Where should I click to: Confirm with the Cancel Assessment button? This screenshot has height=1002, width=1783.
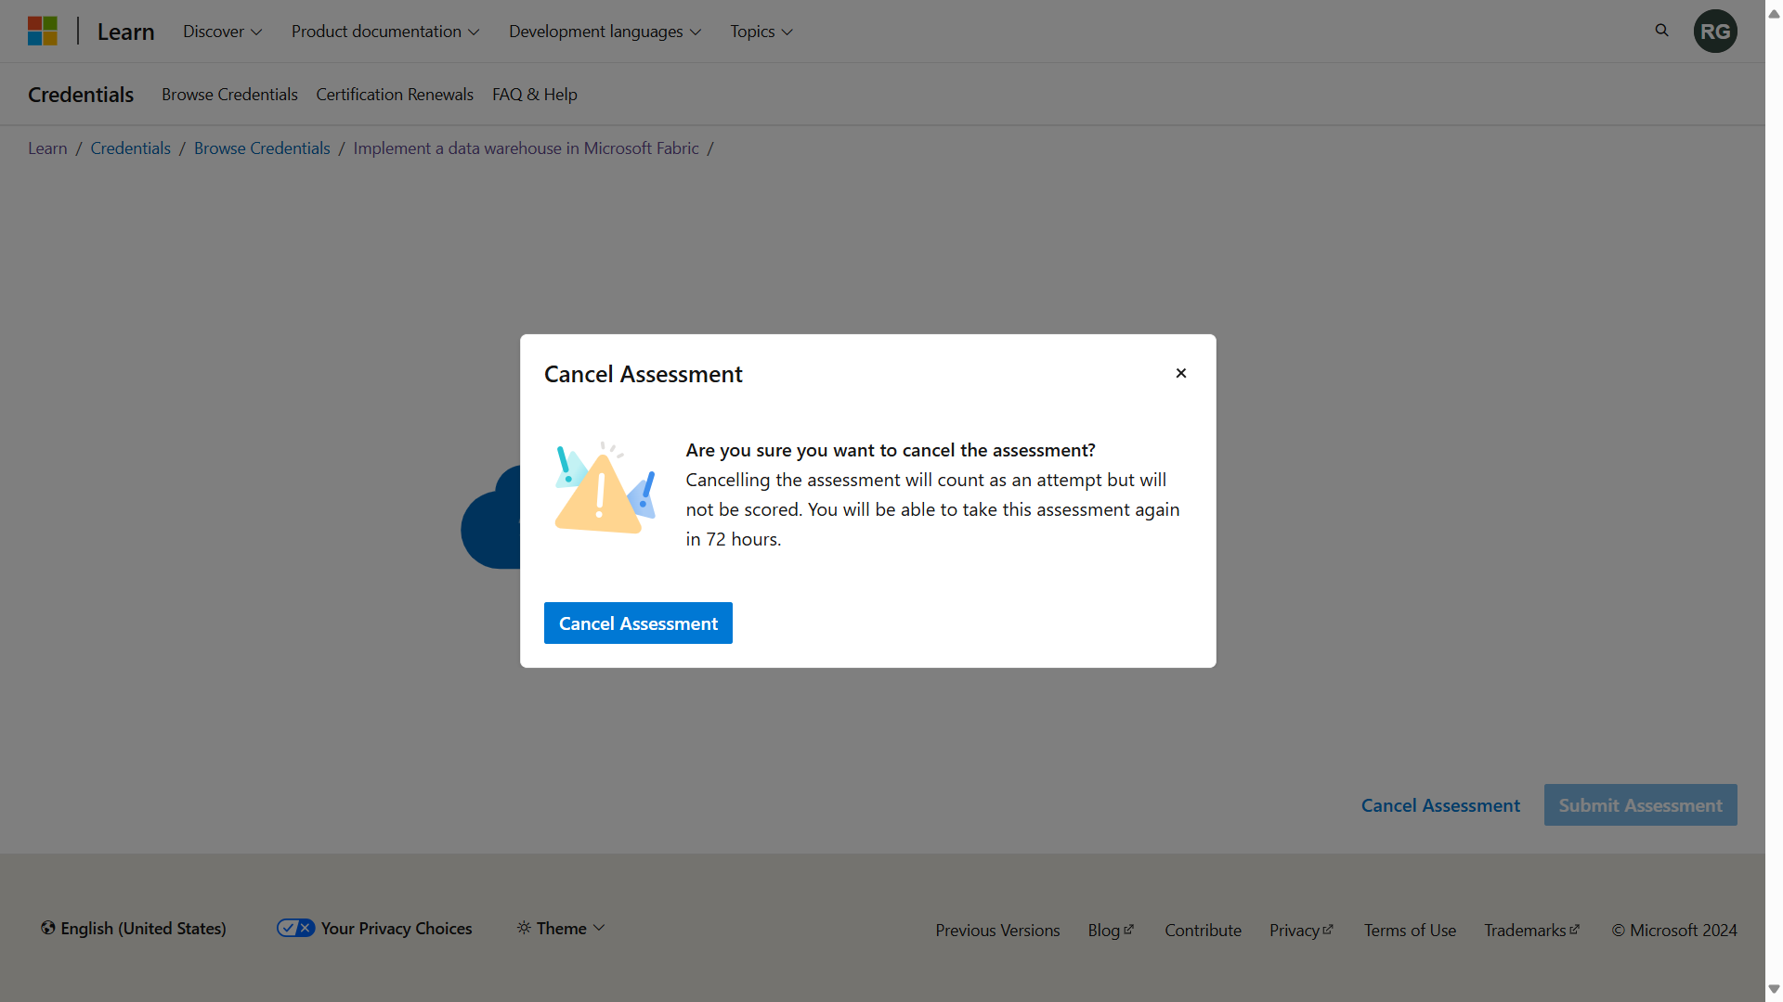[638, 623]
